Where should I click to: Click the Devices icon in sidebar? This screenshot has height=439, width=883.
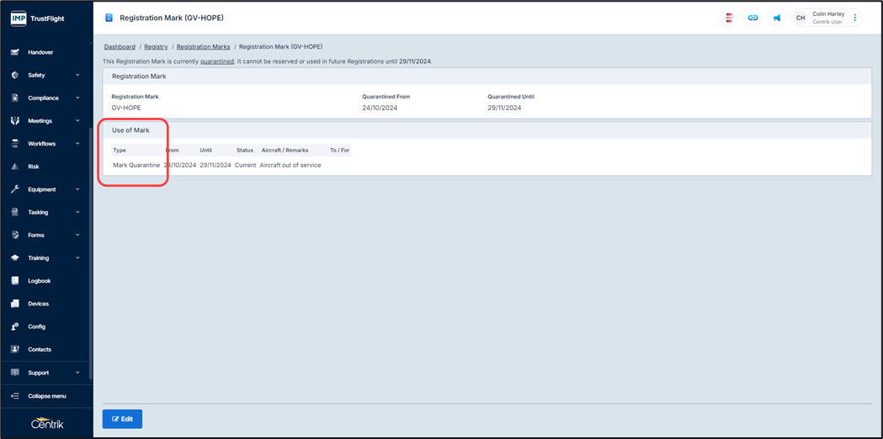pos(15,304)
